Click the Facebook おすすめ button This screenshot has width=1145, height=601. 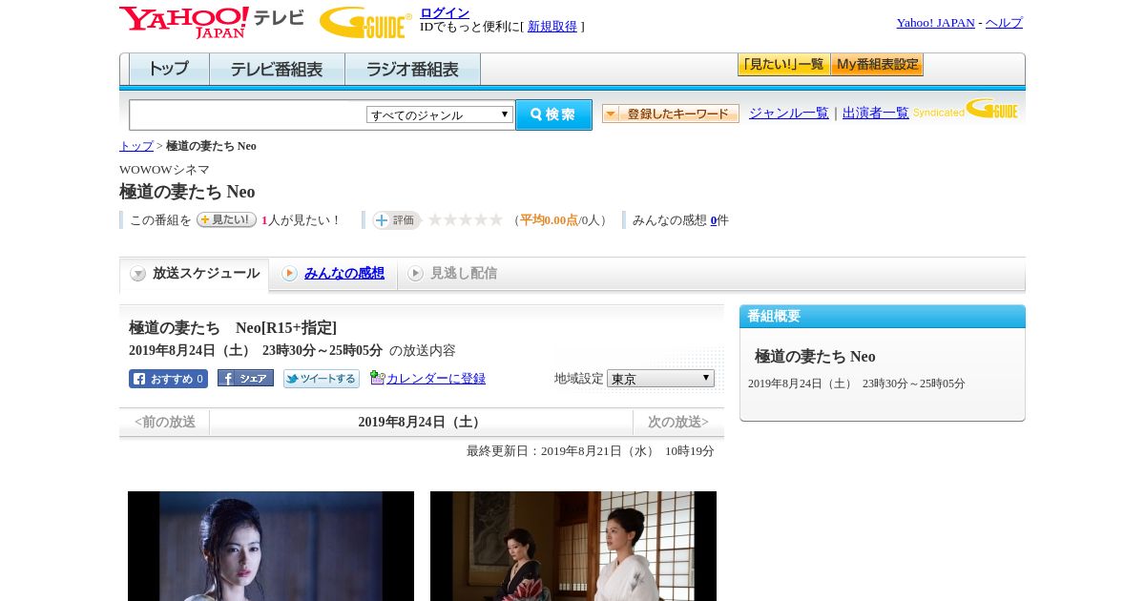tap(168, 379)
